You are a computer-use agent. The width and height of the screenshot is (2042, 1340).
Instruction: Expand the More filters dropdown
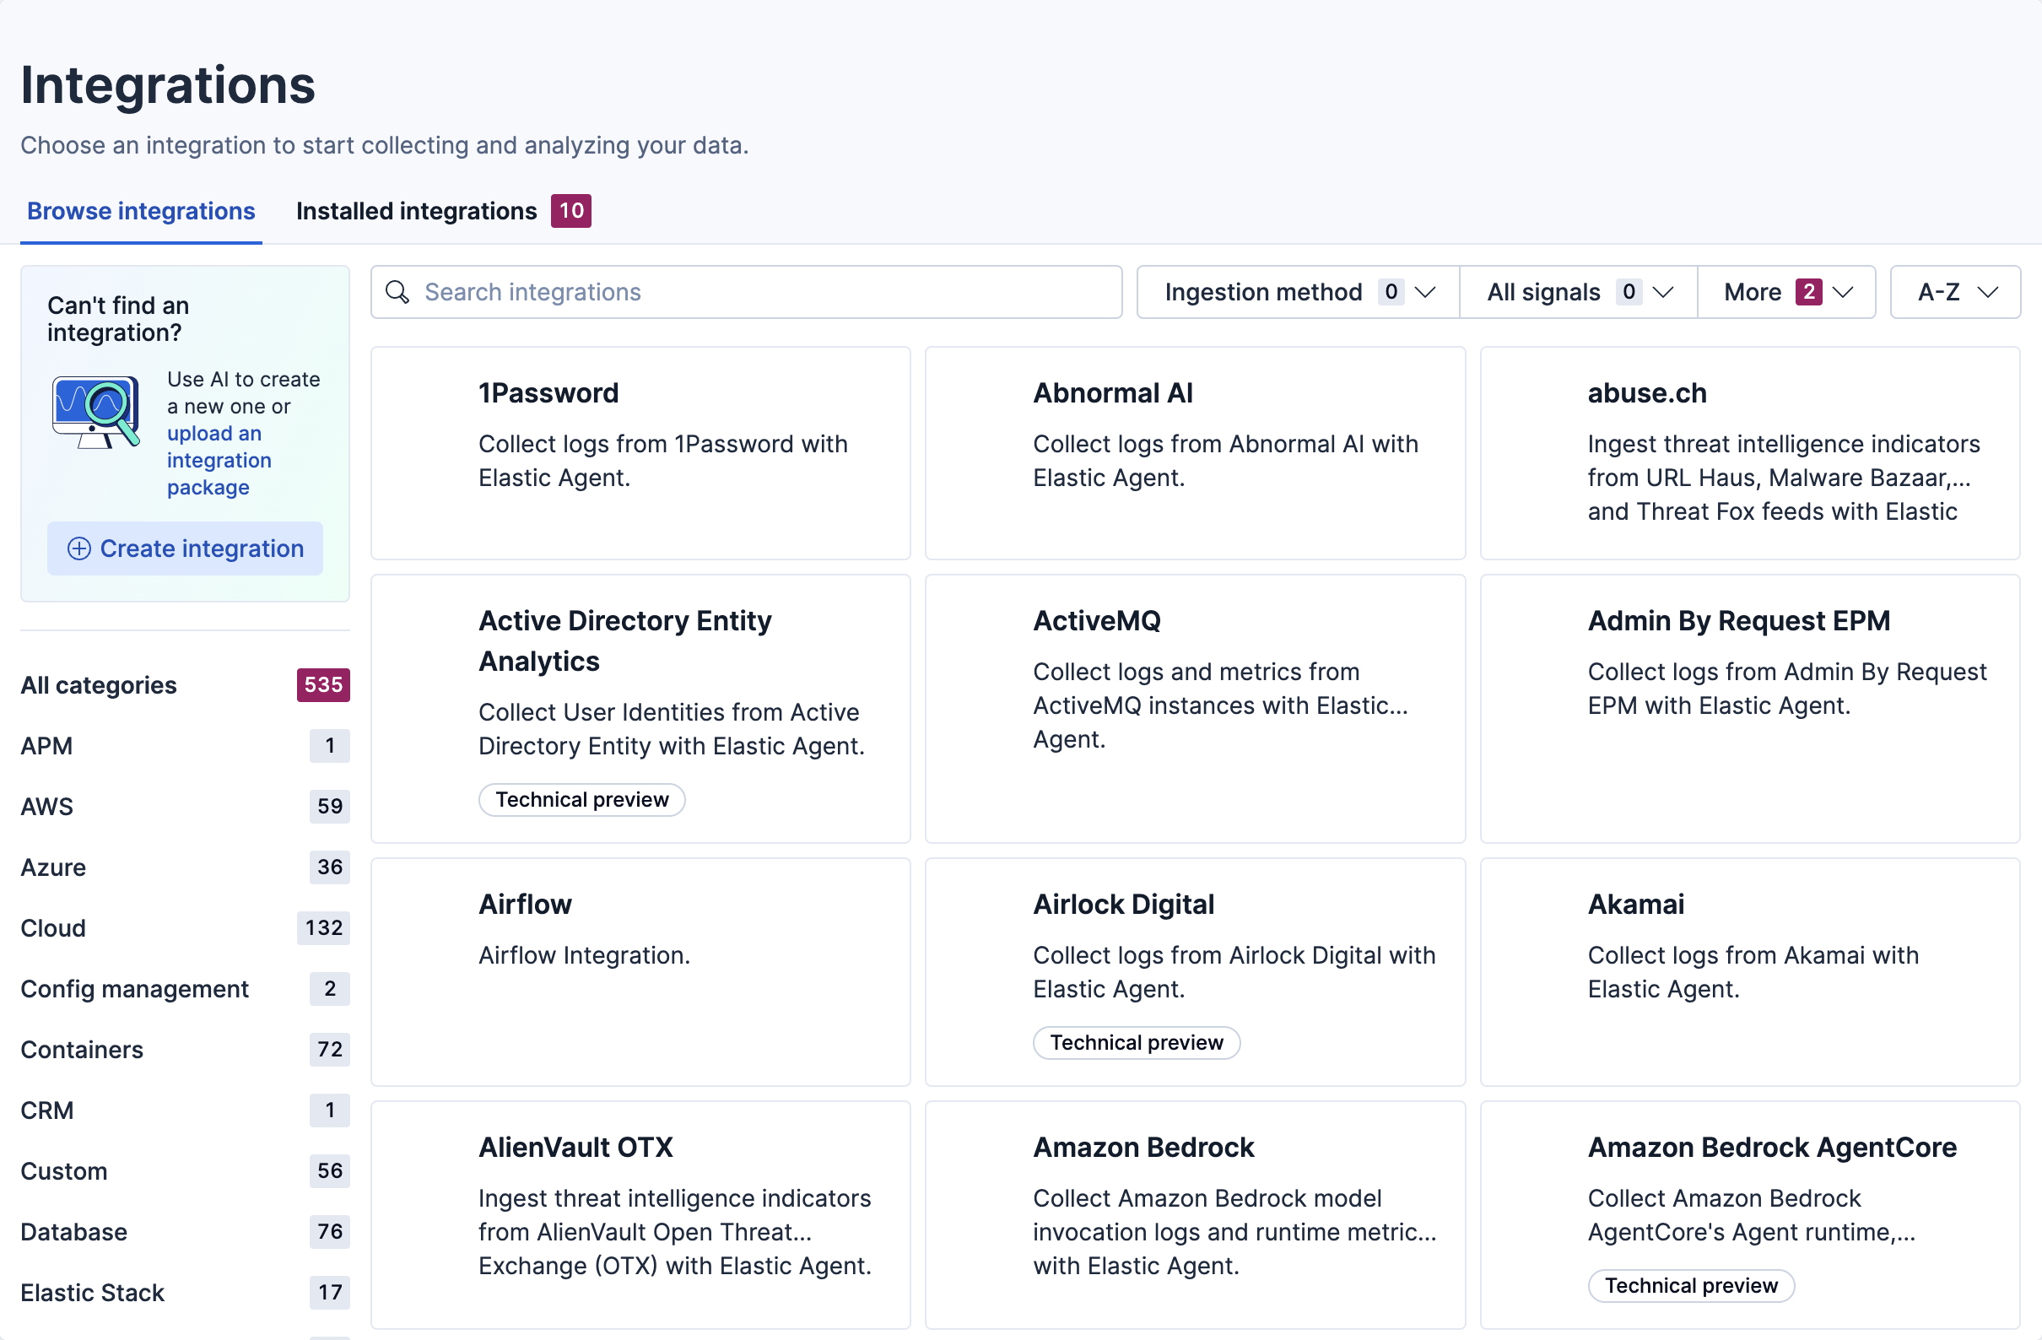1786,292
